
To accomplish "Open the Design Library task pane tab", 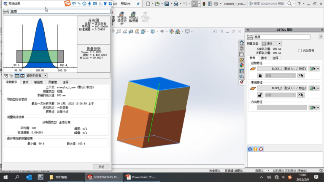I will pos(242,48).
